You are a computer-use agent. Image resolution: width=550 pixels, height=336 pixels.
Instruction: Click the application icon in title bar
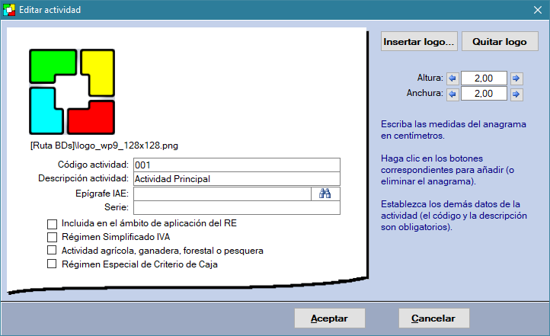(x=10, y=10)
